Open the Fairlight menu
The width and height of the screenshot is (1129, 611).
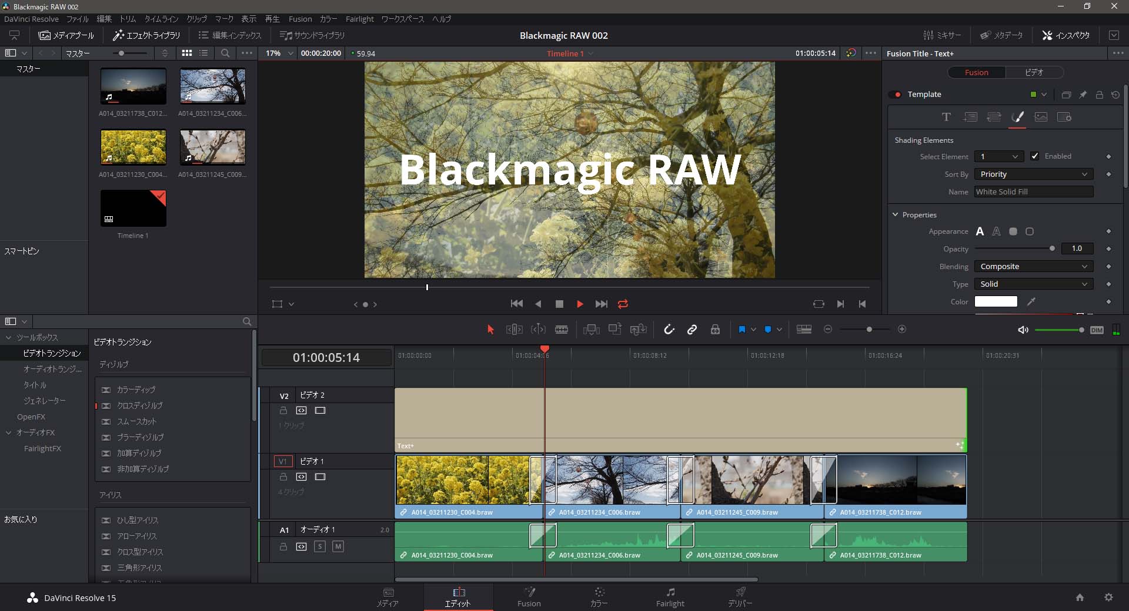(x=359, y=19)
